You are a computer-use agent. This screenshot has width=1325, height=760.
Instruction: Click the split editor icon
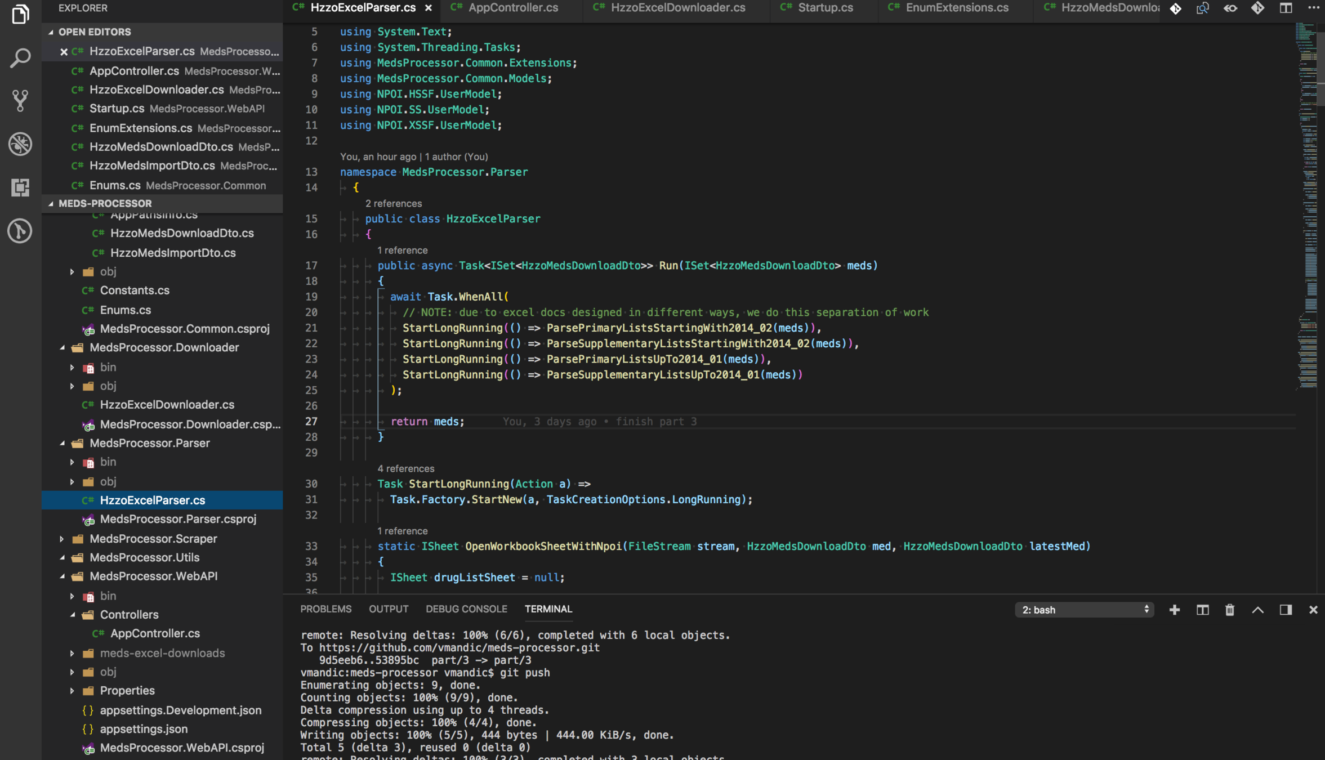pyautogui.click(x=1286, y=8)
